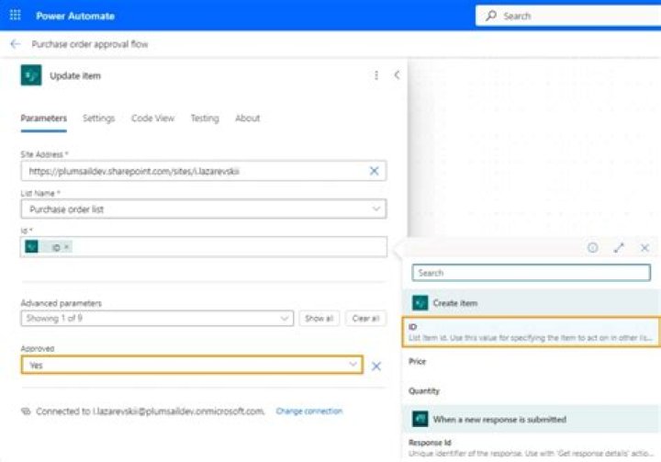This screenshot has height=462, width=661.
Task: Open the About tab
Action: pyautogui.click(x=248, y=118)
